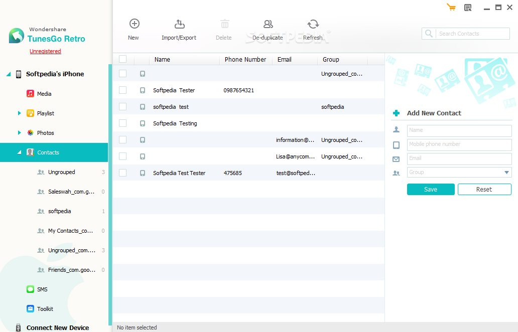
Task: Check the information@ contact row
Action: [x=123, y=139]
